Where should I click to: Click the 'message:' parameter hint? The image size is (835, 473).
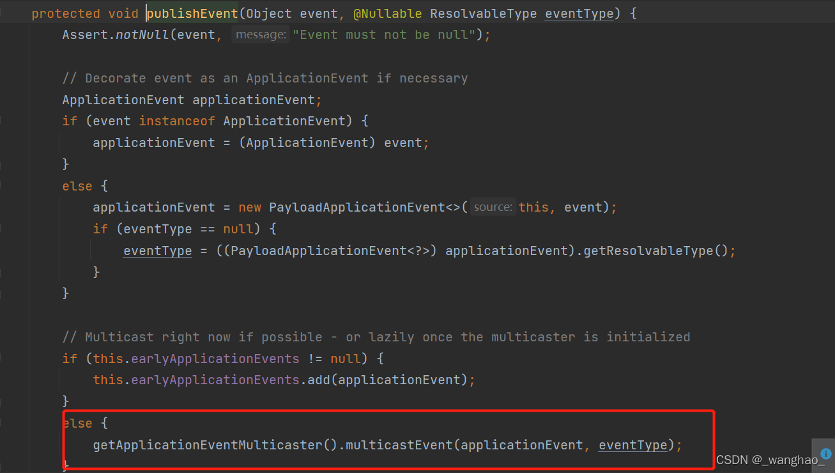pyautogui.click(x=261, y=35)
